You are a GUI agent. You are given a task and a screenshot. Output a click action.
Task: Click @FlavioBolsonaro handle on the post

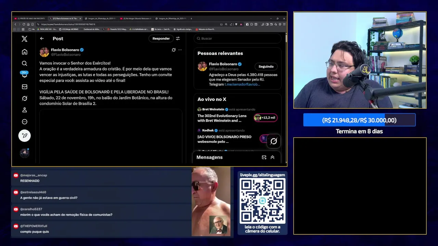click(x=66, y=55)
